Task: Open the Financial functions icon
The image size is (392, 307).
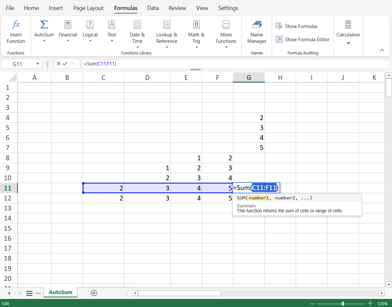Action: click(x=68, y=24)
